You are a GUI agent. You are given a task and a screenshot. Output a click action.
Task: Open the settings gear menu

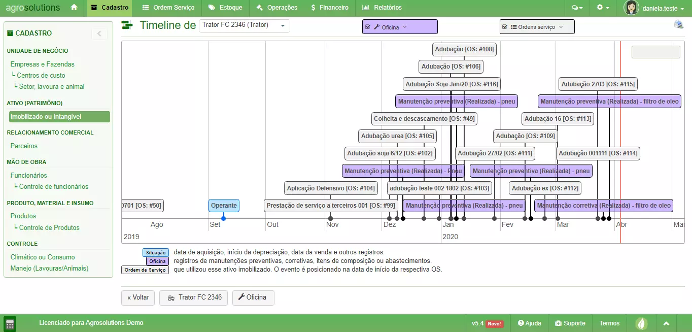(603, 8)
